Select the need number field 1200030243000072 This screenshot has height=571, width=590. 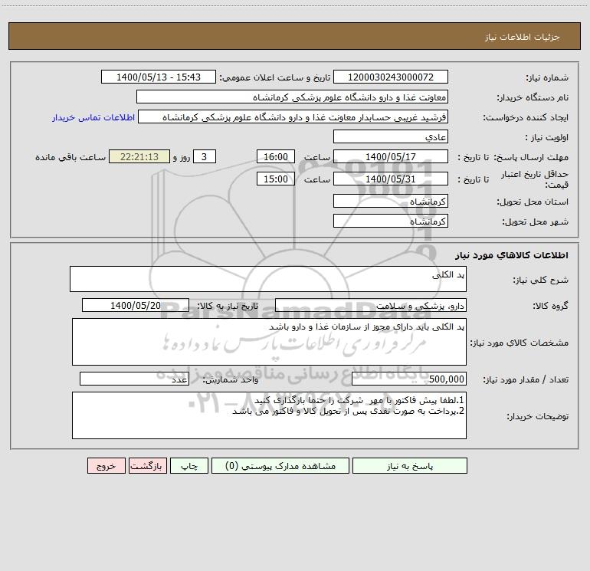coord(391,77)
